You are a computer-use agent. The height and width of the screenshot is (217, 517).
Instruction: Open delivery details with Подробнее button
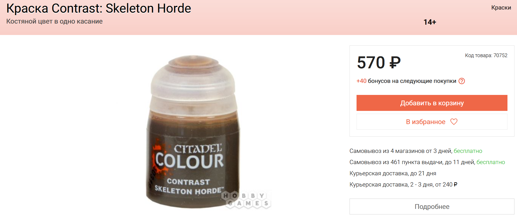[432, 206]
